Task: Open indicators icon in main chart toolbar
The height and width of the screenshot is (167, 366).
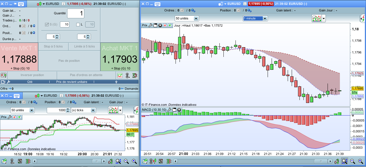Action: click(x=316, y=18)
